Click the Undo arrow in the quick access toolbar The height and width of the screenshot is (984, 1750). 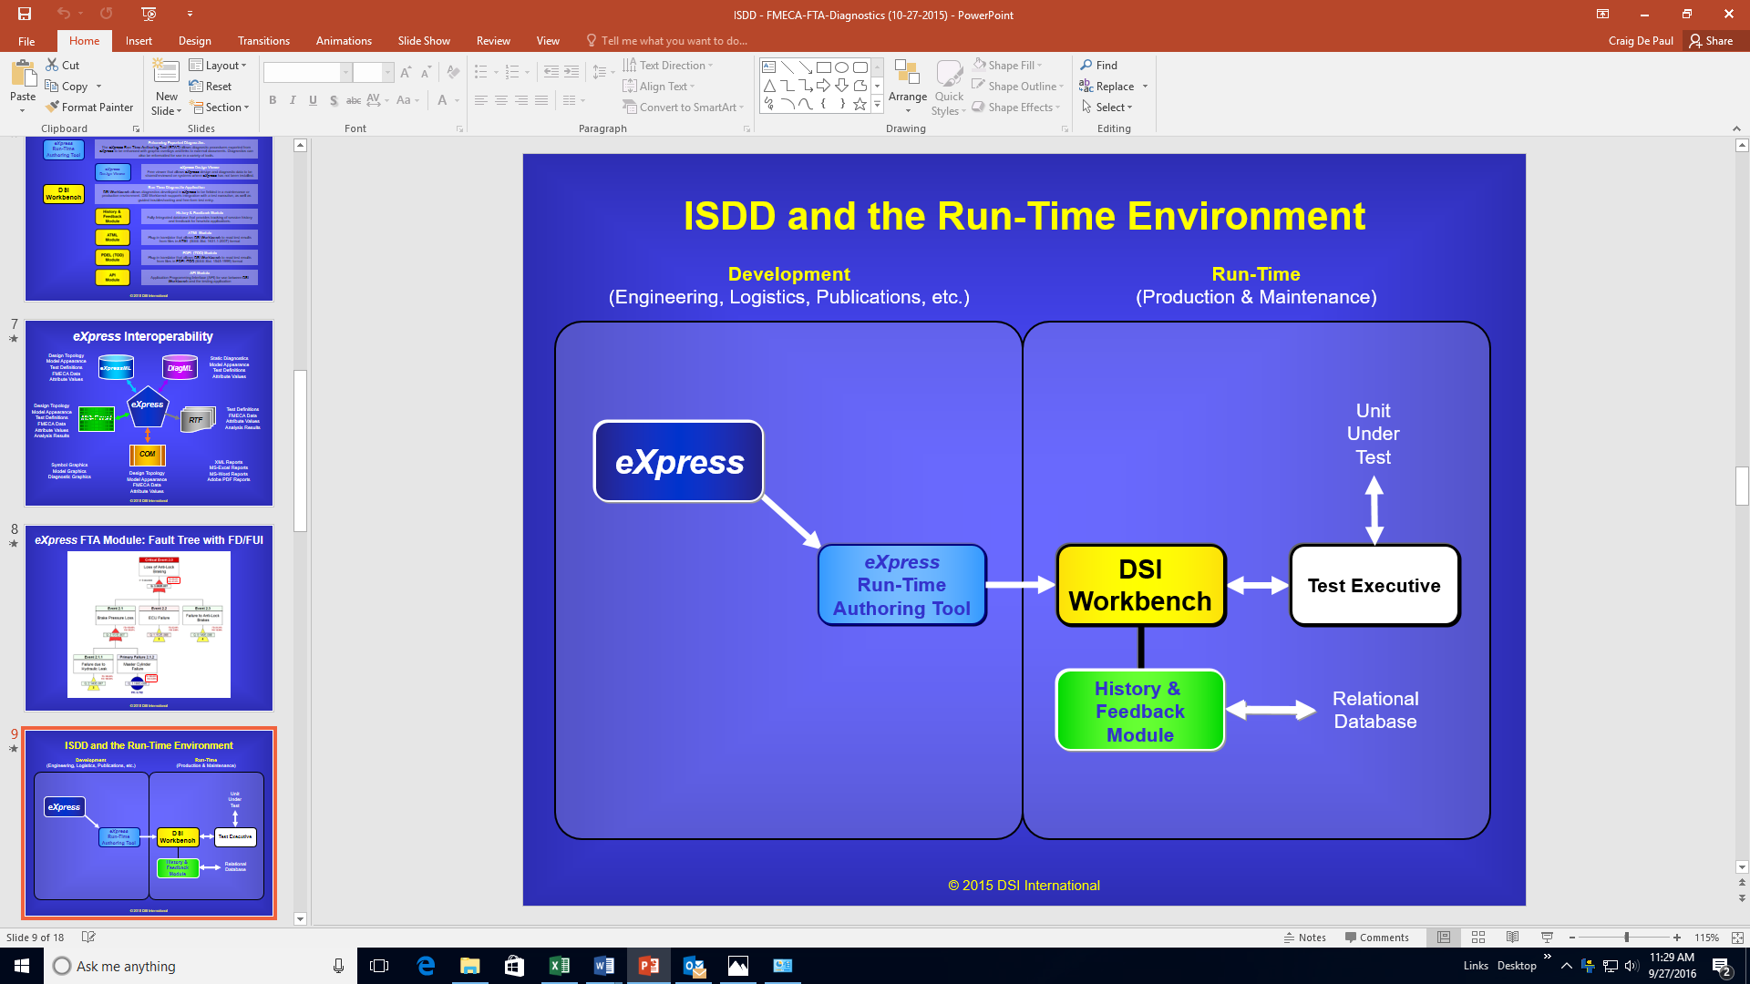63,14
